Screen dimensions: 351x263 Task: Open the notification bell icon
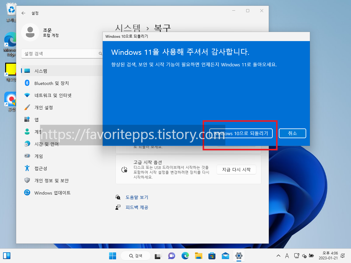click(342, 256)
